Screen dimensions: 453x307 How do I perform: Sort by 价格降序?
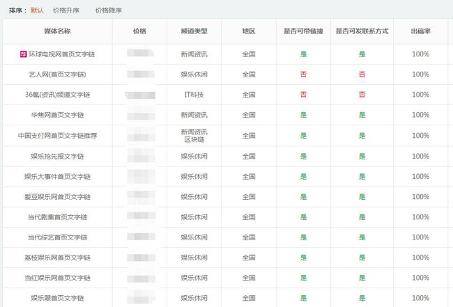(x=109, y=10)
